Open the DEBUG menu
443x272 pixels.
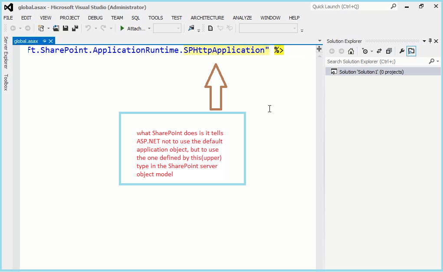pyautogui.click(x=95, y=18)
